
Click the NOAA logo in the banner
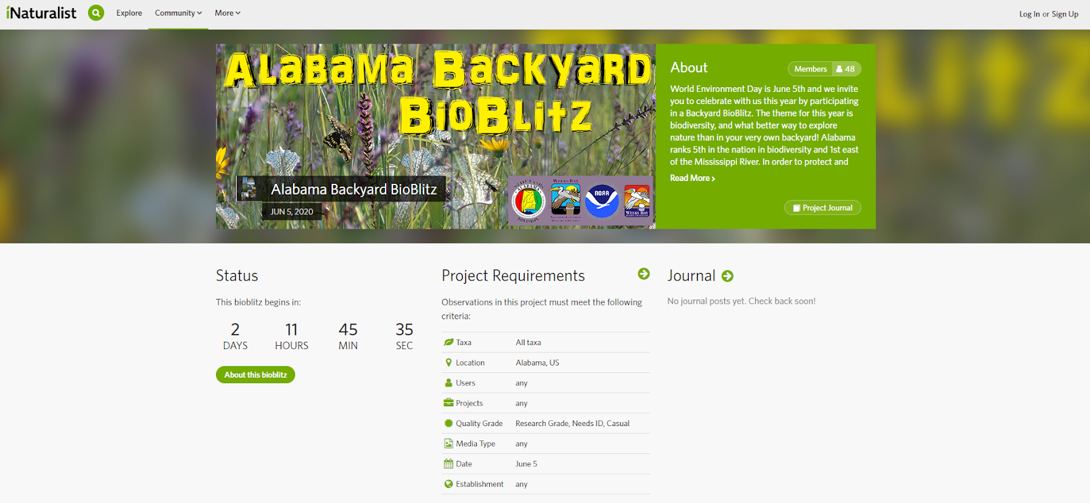pos(602,201)
